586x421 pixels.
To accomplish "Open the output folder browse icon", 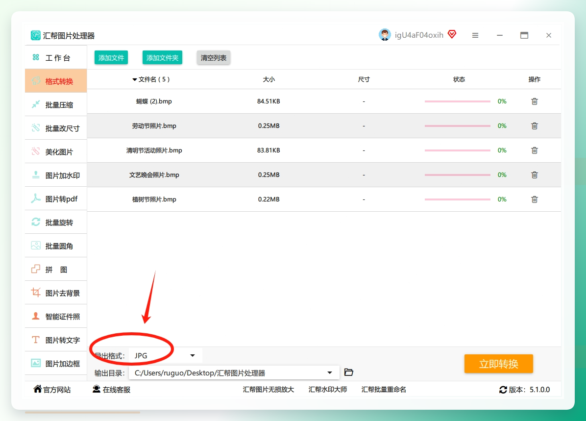I will tap(349, 372).
